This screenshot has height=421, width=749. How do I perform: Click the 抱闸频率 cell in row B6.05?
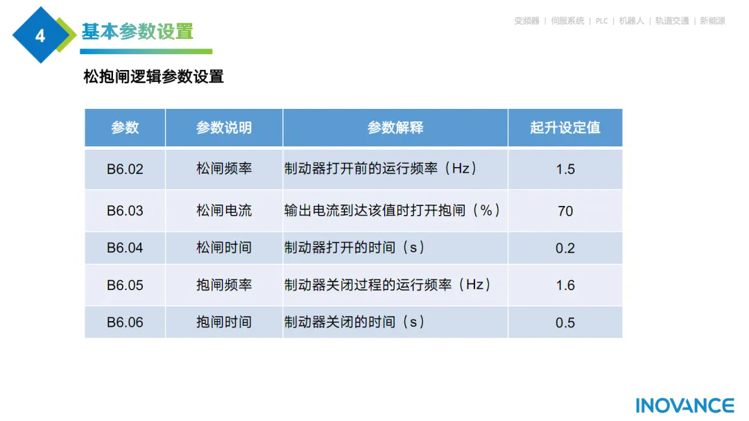223,285
